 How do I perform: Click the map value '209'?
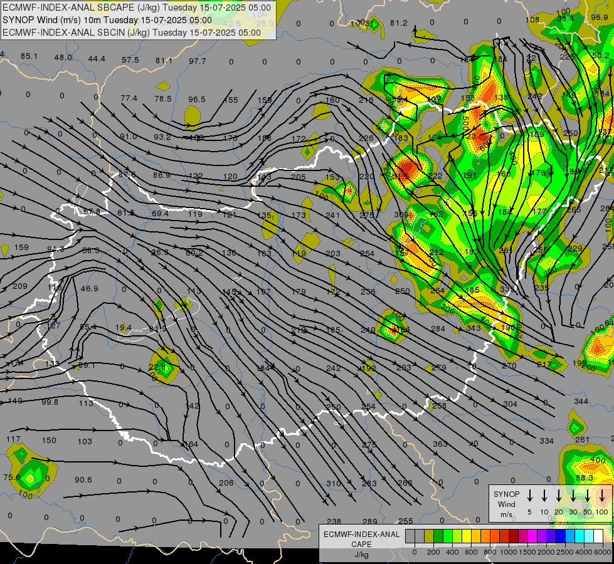(20, 286)
